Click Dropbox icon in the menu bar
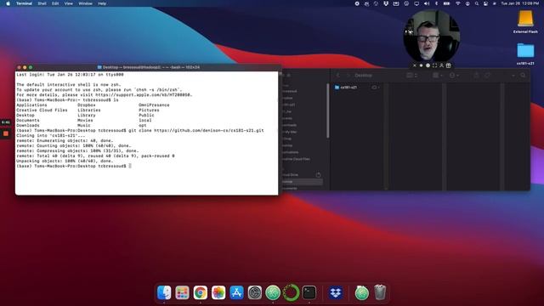This screenshot has width=544, height=306. (386, 3)
